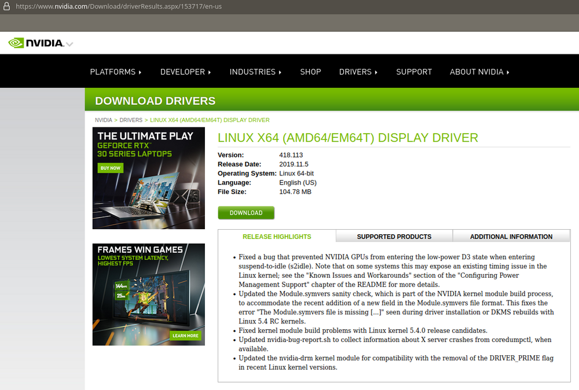Open the Frames Win Games banner image
This screenshot has width=579, height=390.
pyautogui.click(x=148, y=295)
